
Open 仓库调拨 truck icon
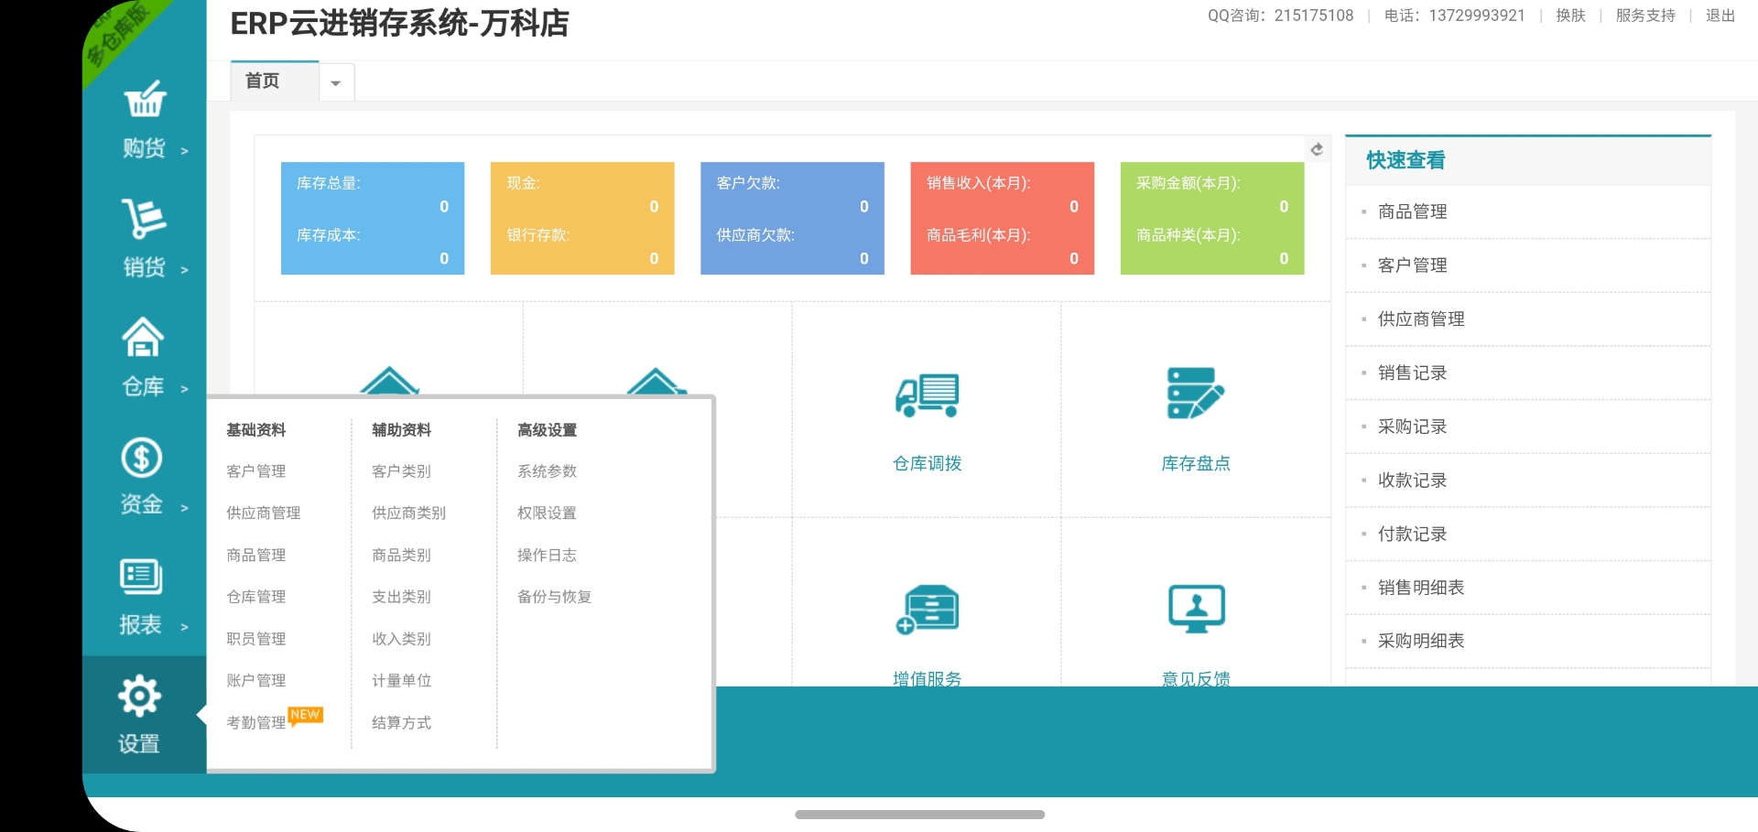927,395
